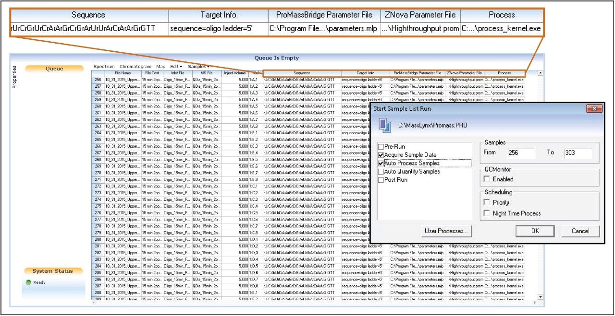Open the Spectrum menu

[x=104, y=67]
